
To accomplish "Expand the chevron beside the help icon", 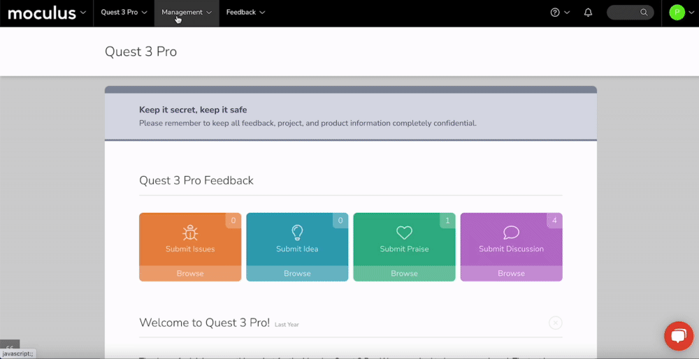I will 567,13.
